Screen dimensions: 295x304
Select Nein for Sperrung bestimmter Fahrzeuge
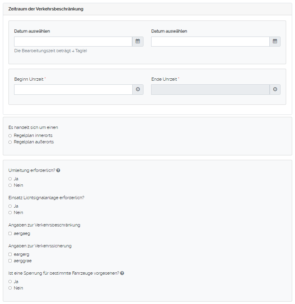point(10,288)
